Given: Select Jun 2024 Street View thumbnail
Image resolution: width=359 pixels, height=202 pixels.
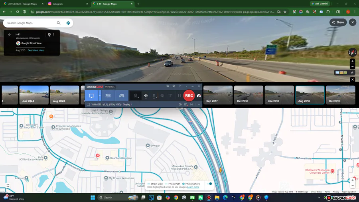Looking at the screenshot, I should 34,95.
